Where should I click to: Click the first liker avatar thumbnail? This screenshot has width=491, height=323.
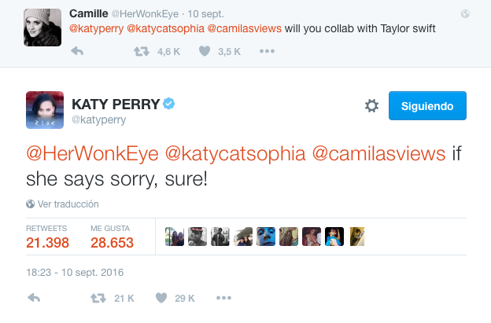(175, 237)
